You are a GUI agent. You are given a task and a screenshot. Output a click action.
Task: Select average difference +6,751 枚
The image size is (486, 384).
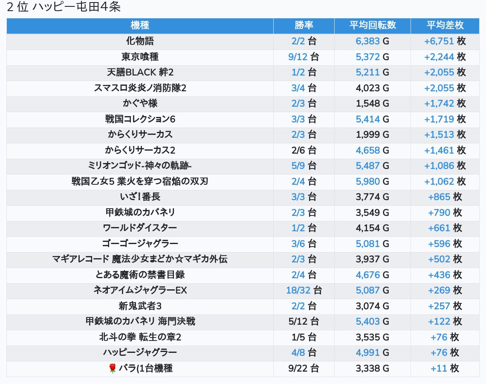click(445, 41)
